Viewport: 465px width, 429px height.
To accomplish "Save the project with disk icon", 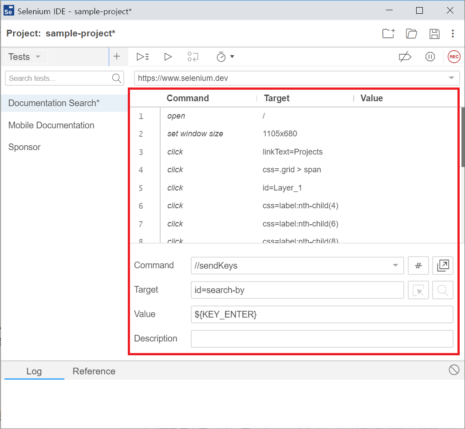I will coord(434,34).
